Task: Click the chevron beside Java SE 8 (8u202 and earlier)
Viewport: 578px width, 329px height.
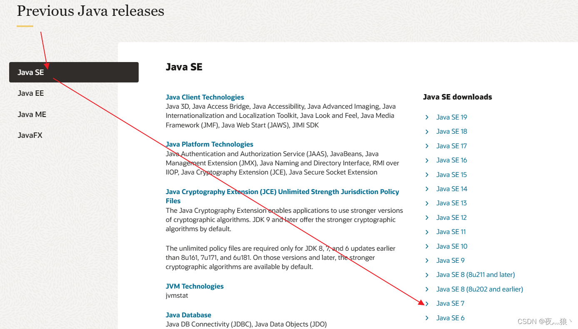Action: (x=427, y=289)
